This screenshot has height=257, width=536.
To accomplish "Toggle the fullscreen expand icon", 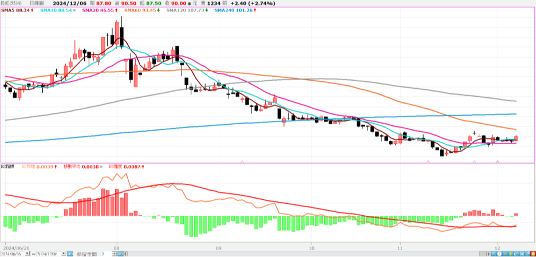I will pos(522,254).
